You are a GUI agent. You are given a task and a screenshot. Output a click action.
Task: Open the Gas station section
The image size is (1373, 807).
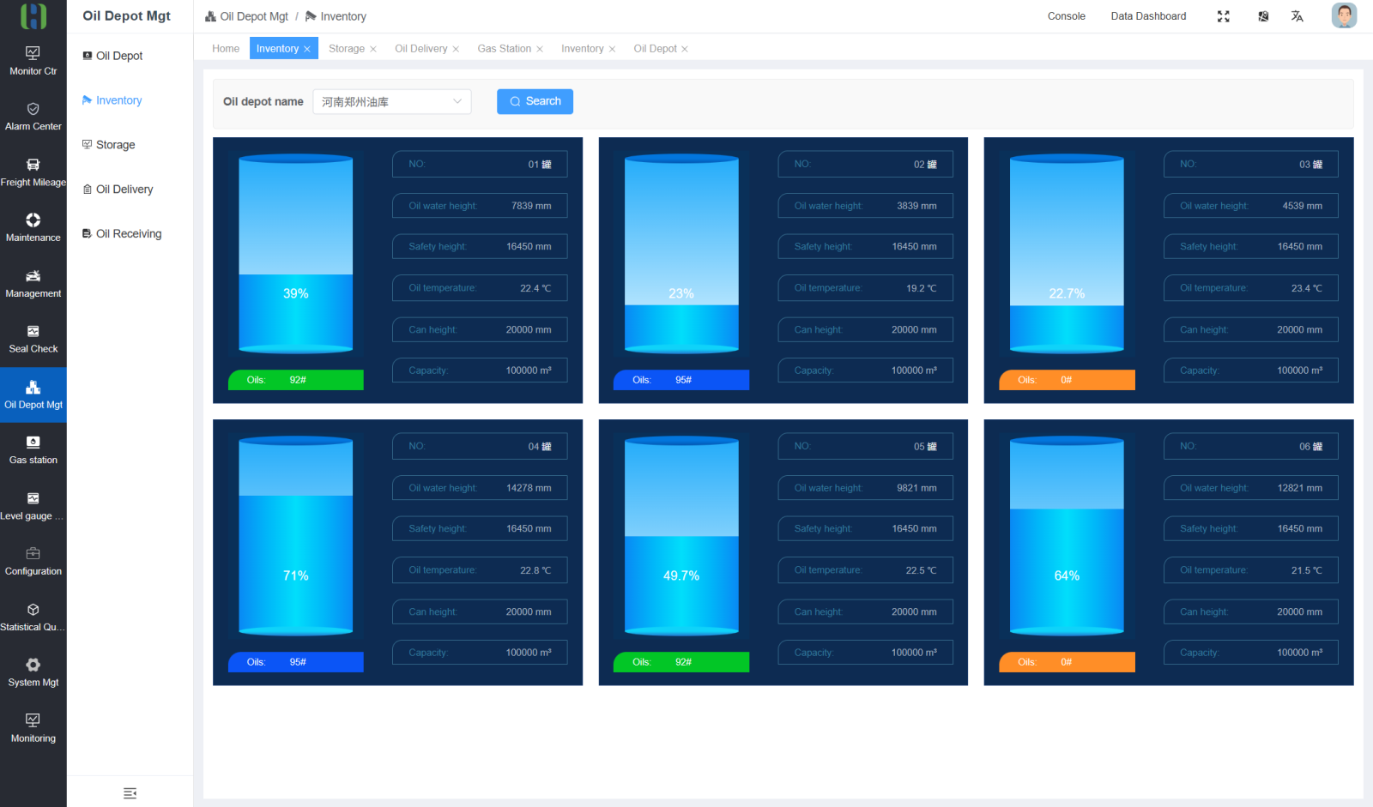[x=33, y=450]
